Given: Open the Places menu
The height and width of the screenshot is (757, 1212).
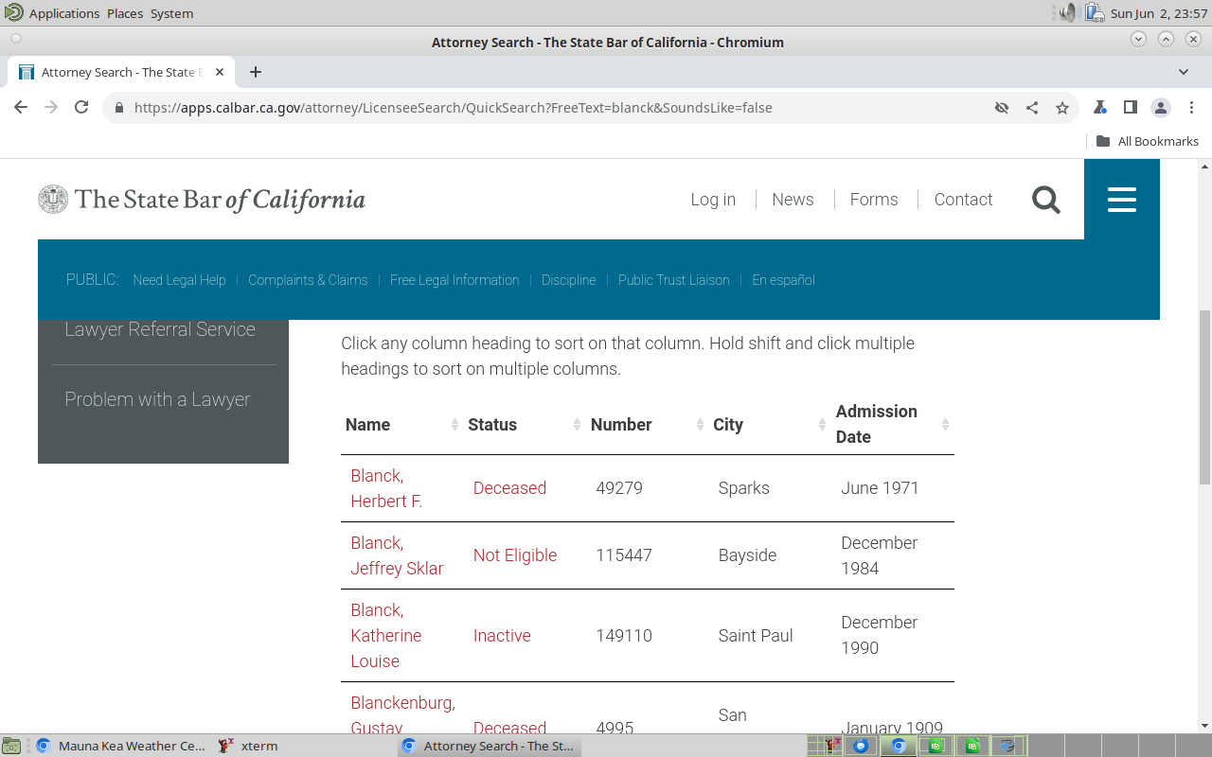Looking at the screenshot, I should click(x=125, y=13).
